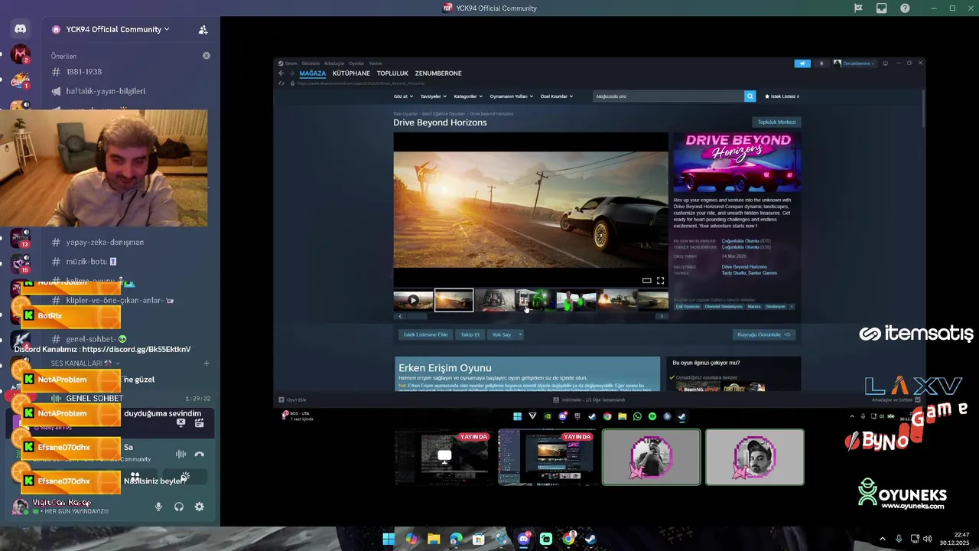979x551 pixels.
Task: Switch to Steam MAĞAZA tab
Action: 313,73
